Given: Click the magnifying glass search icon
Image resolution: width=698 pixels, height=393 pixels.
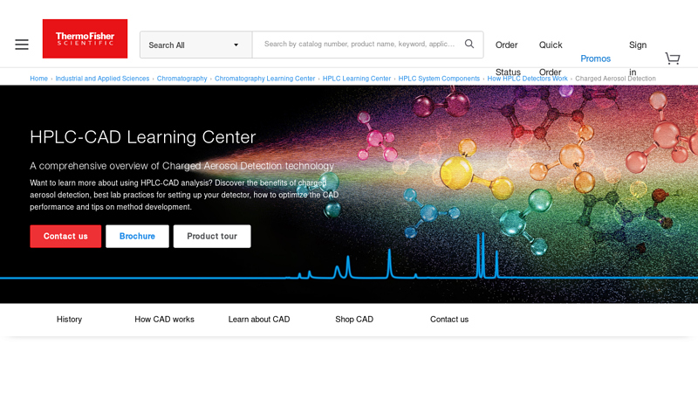Looking at the screenshot, I should [469, 44].
